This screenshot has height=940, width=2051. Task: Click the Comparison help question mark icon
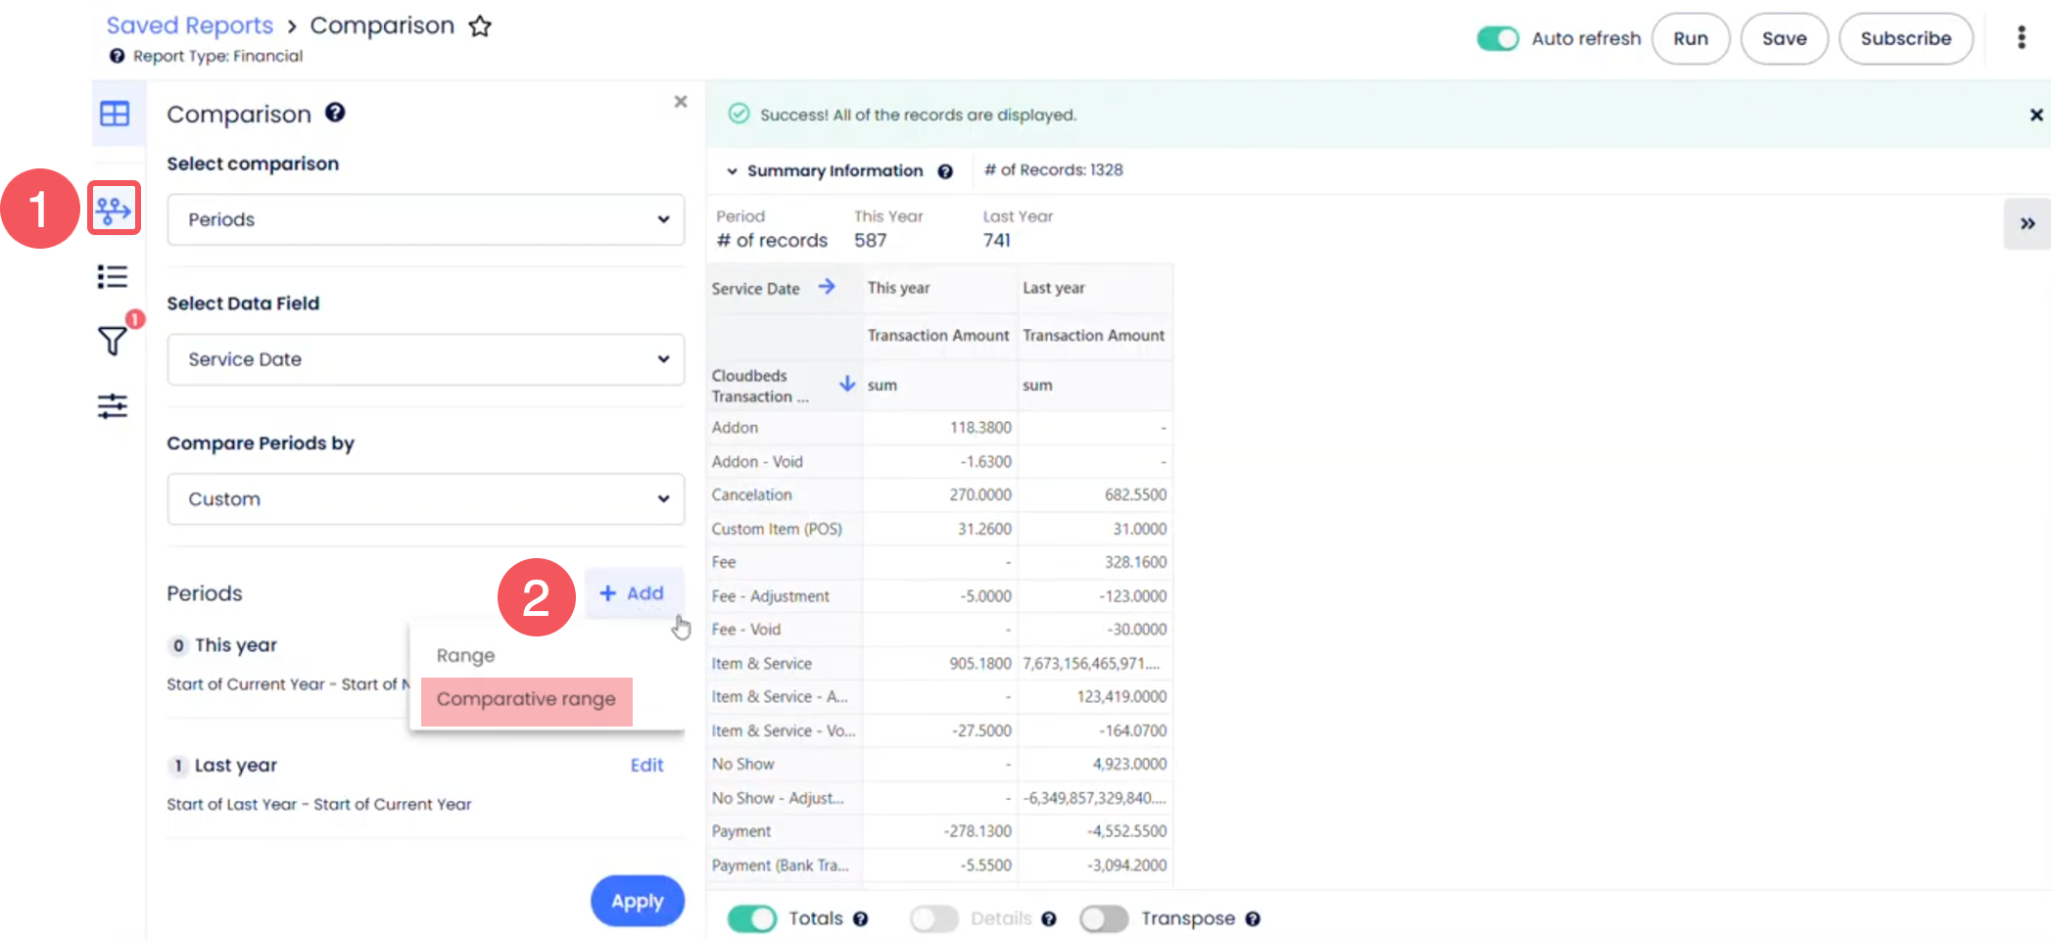click(x=335, y=113)
